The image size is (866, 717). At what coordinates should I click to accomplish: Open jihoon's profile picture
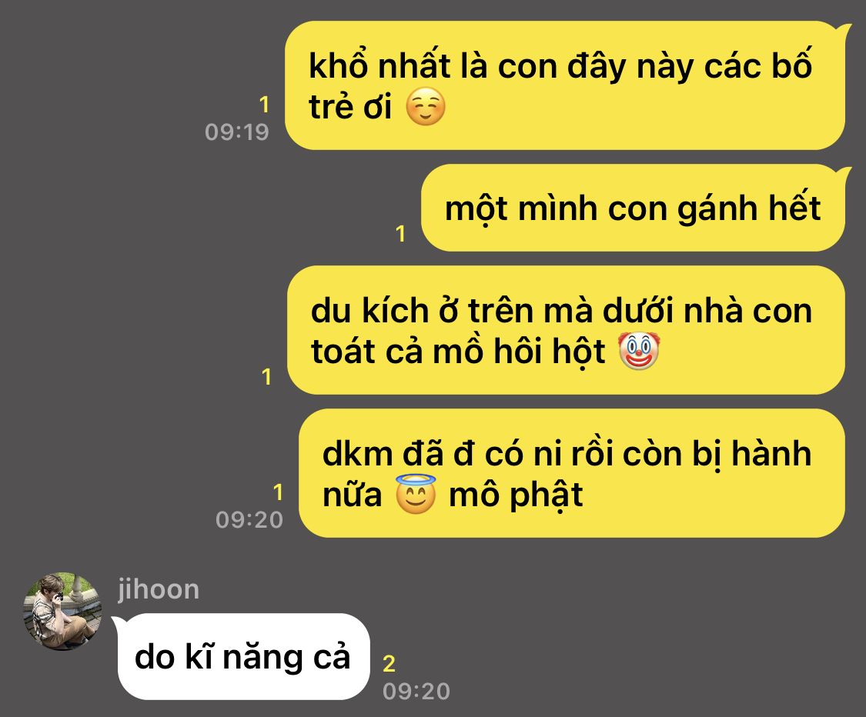click(x=62, y=612)
